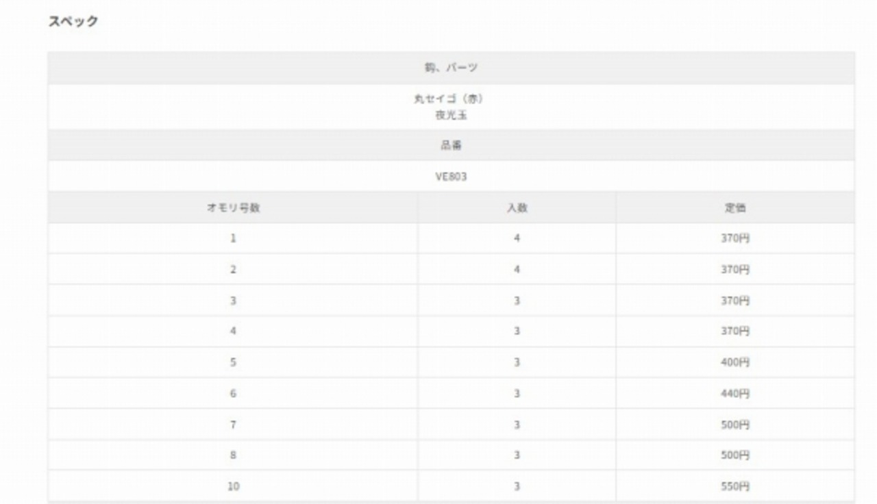Image resolution: width=877 pixels, height=504 pixels.
Task: Click the 400円 price cell
Action: coord(735,362)
